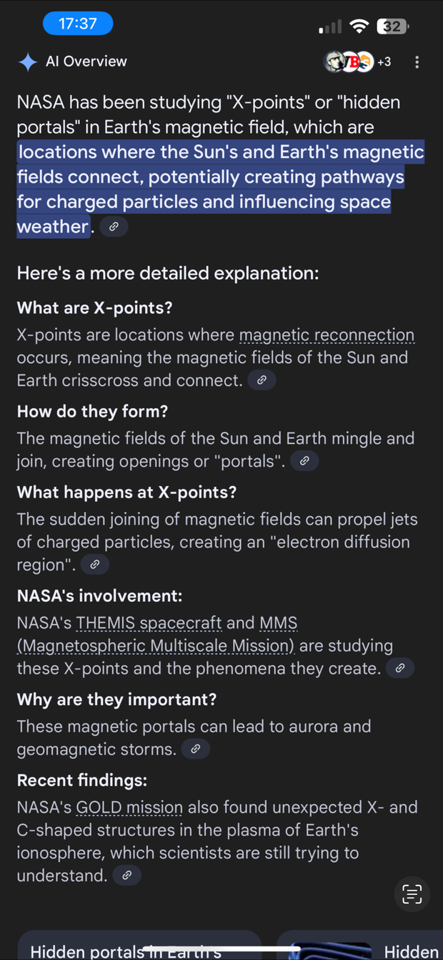Open source link after "phenomena they create"
The height and width of the screenshot is (960, 443).
tap(400, 669)
